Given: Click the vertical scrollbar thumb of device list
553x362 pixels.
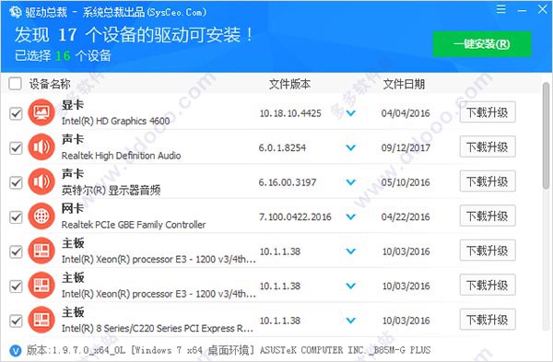Looking at the screenshot, I should pyautogui.click(x=546, y=135).
